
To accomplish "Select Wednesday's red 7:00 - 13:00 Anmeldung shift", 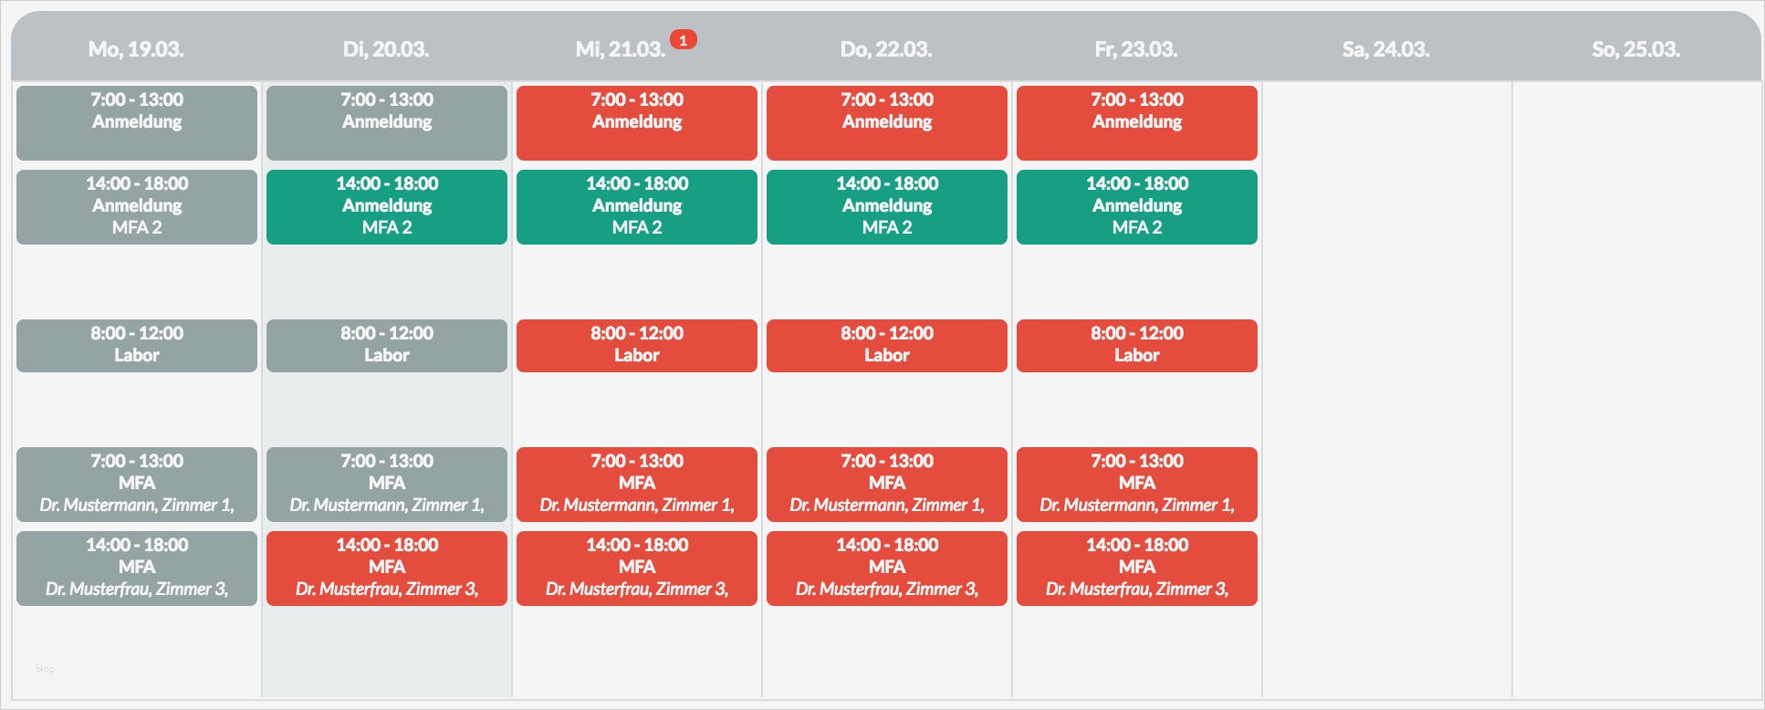I will 637,123.
